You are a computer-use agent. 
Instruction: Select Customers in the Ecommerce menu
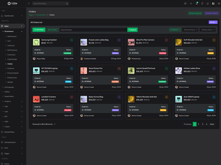pos(11,55)
